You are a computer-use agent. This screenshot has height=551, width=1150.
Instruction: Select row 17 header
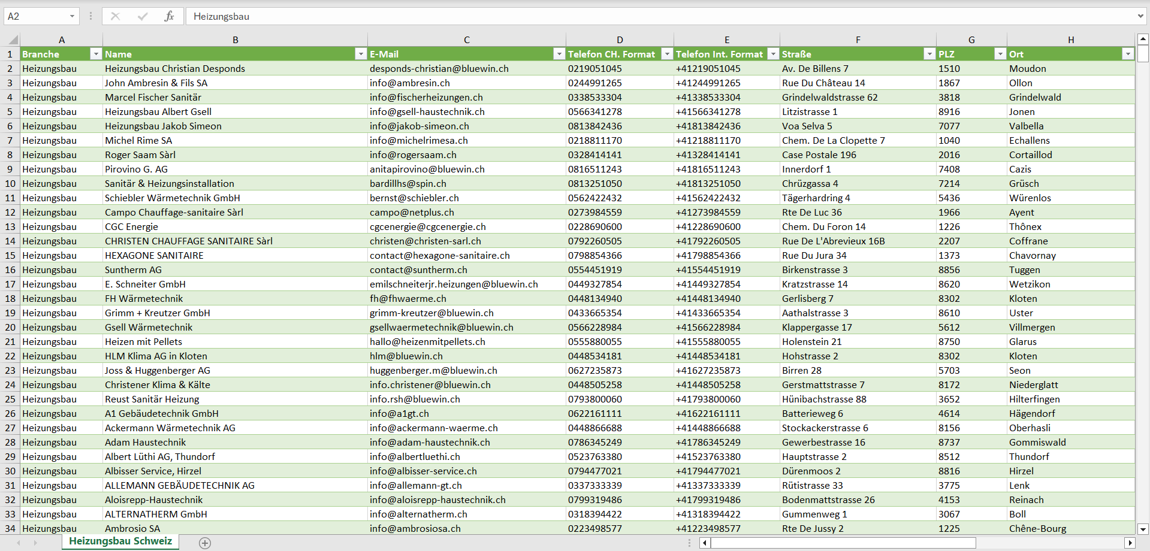click(x=10, y=284)
